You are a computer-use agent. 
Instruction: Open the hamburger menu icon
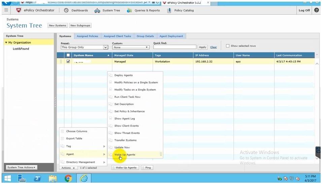point(6,10)
